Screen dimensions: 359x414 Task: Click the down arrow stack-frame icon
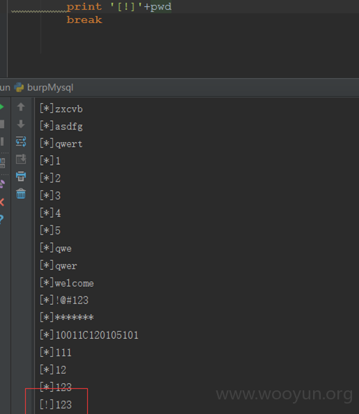pos(21,124)
